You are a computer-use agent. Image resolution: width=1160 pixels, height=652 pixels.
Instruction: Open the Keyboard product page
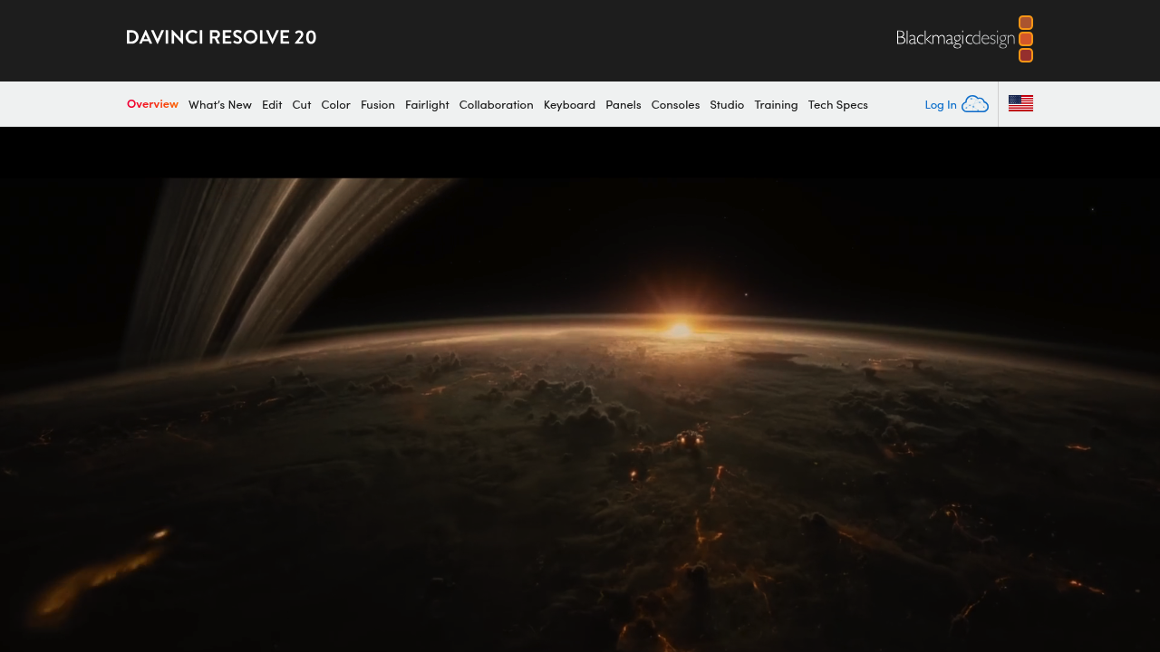tap(569, 104)
